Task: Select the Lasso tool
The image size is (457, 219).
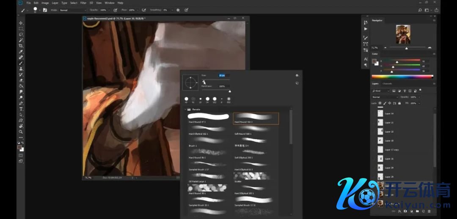Action: tap(21, 34)
